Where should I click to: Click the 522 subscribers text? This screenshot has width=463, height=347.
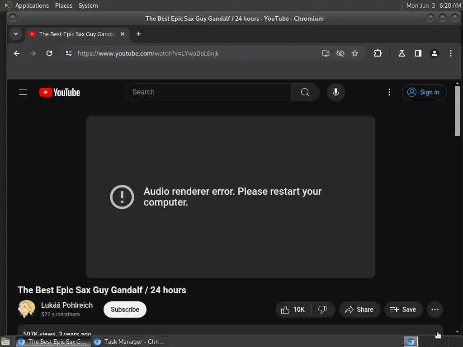61,314
